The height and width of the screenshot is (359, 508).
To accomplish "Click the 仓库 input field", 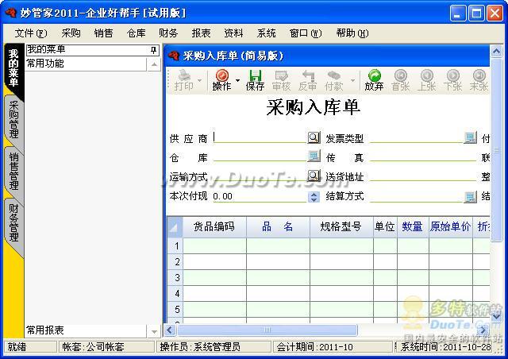I will click(260, 156).
